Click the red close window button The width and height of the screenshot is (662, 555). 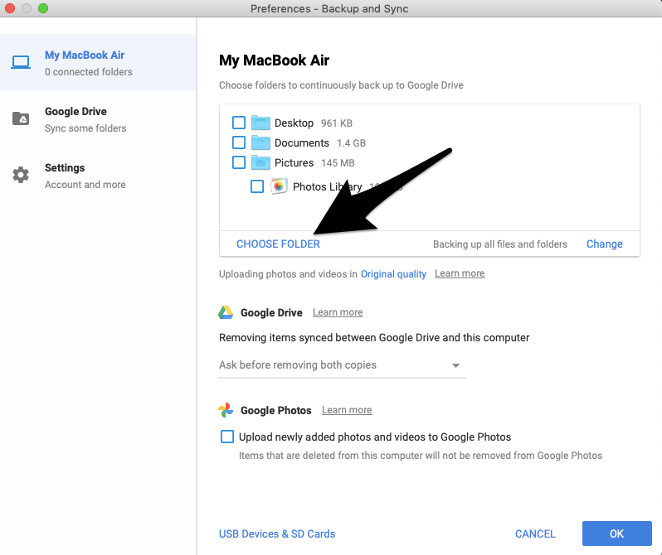(x=10, y=8)
